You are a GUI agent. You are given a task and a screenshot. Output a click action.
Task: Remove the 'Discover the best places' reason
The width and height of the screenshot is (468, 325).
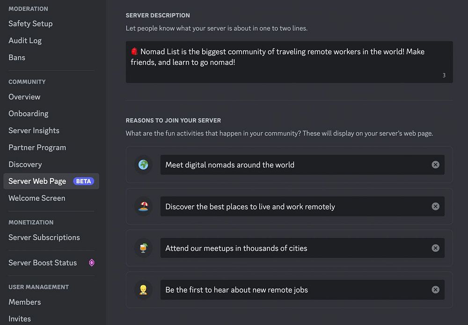[x=435, y=206]
